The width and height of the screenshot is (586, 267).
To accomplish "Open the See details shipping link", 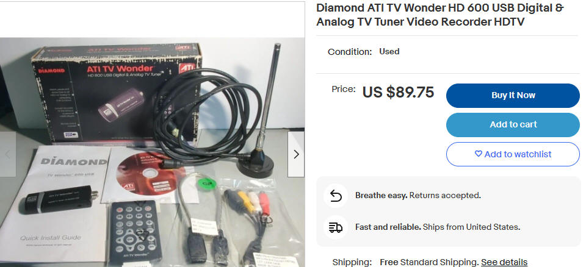I will (x=504, y=262).
